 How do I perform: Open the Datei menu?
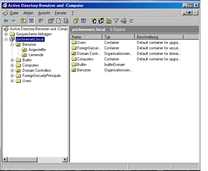point(14,13)
